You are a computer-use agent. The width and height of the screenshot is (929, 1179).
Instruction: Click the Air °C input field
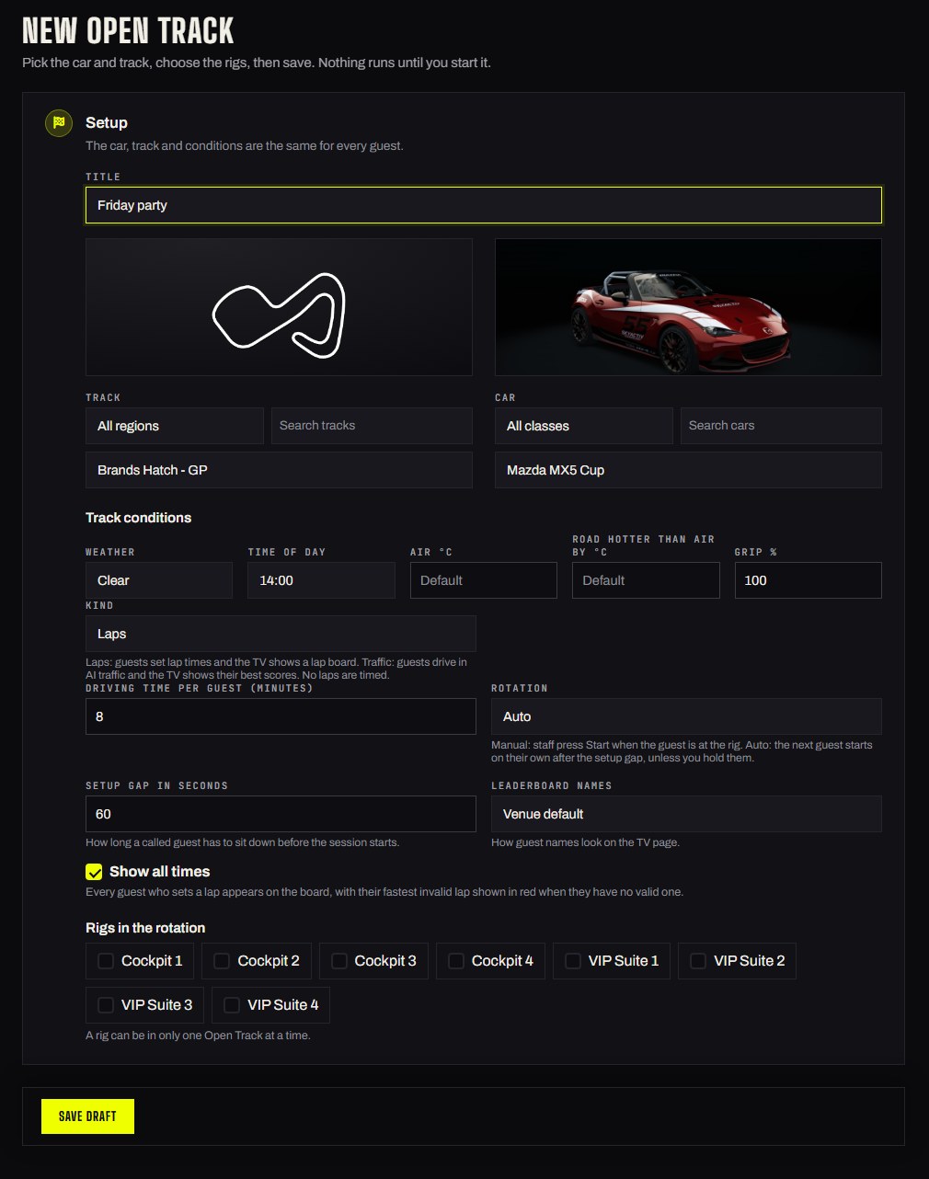tap(484, 580)
